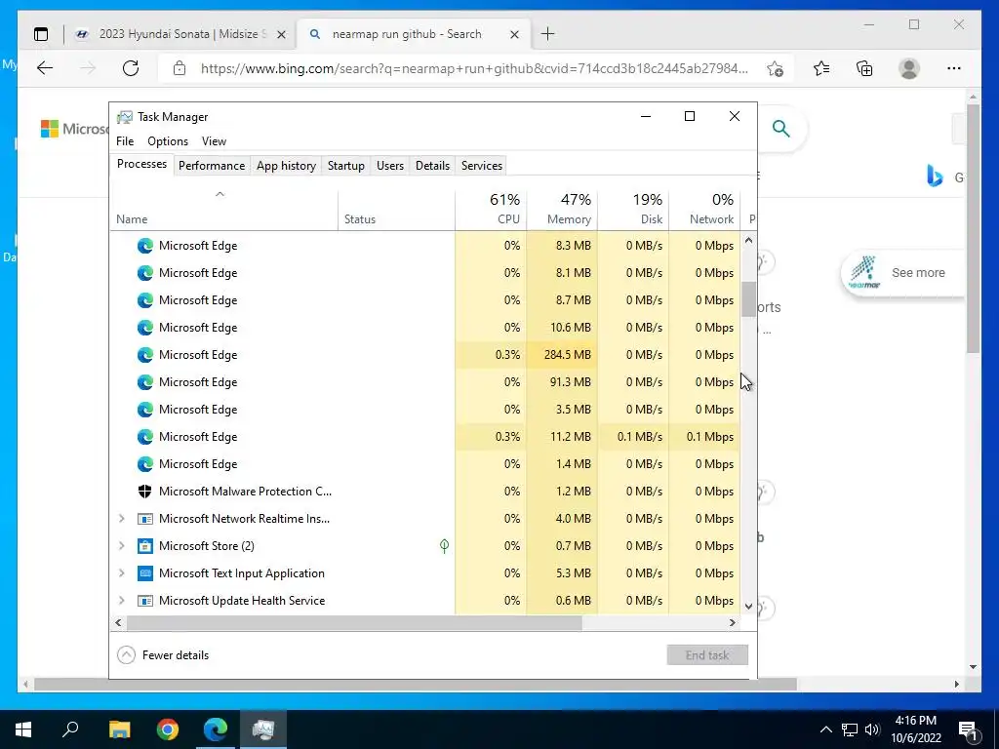Click the taskbar search magnifier
Image resolution: width=999 pixels, height=749 pixels.
coord(70,729)
